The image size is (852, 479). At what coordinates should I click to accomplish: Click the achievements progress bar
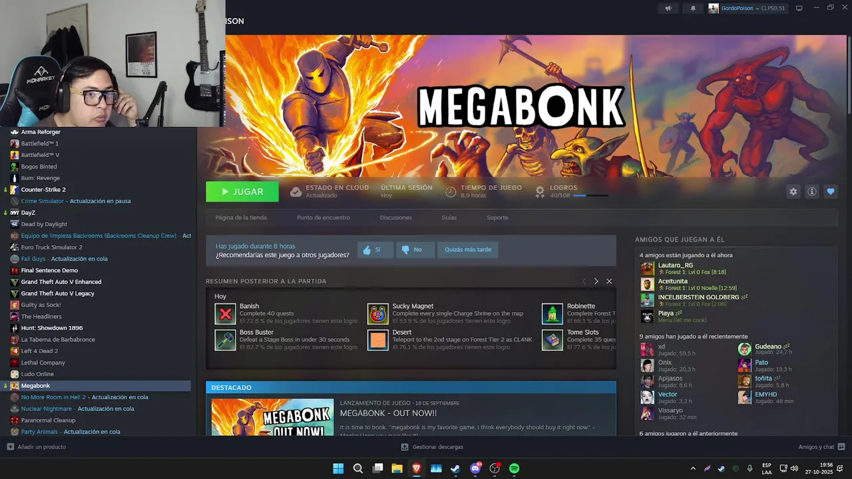coord(590,196)
